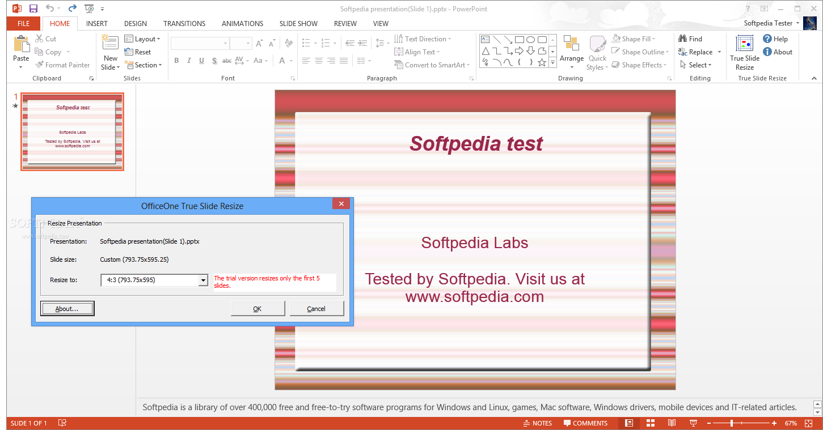Decrease the font size
Screen dimensions: 823x430
(x=272, y=43)
